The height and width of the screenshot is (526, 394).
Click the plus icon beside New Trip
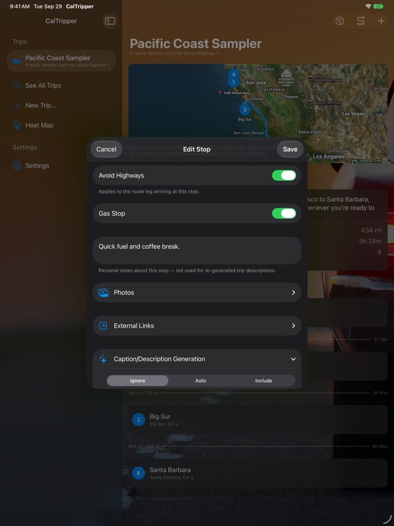pyautogui.click(x=17, y=105)
